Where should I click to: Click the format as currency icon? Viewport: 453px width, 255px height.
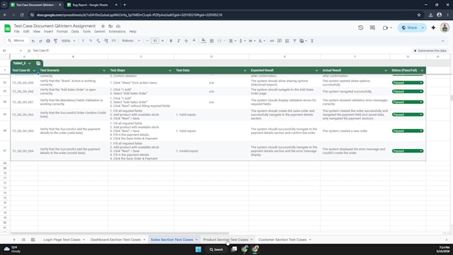coord(83,41)
